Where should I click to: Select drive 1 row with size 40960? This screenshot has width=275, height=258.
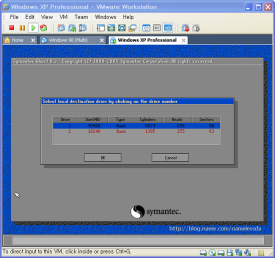[136, 126]
